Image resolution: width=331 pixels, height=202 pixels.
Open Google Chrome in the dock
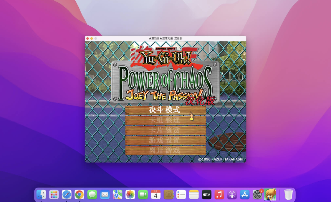[x=80, y=194]
